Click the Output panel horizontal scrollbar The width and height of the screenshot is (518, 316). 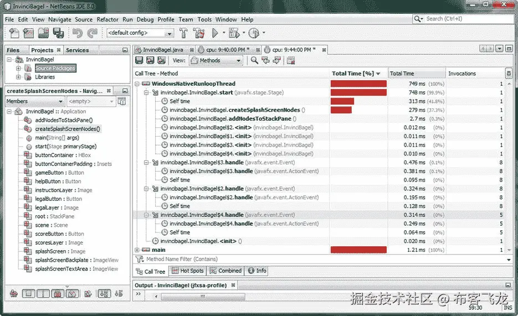click(203, 296)
